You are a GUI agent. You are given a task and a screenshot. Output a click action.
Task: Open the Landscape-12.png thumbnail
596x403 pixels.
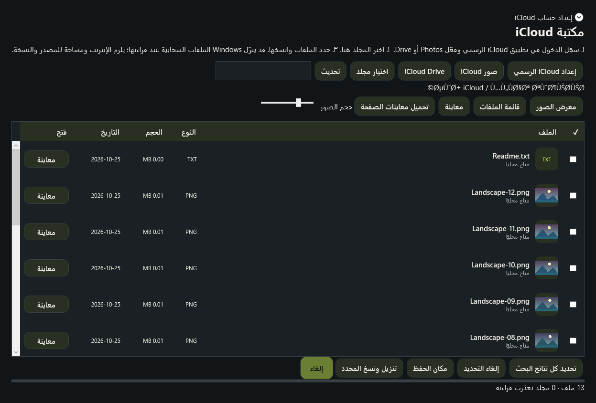547,196
